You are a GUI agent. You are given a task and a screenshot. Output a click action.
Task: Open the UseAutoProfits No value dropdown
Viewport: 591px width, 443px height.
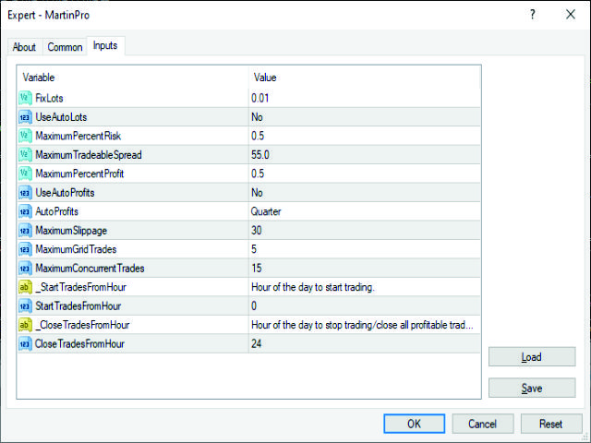pos(365,193)
